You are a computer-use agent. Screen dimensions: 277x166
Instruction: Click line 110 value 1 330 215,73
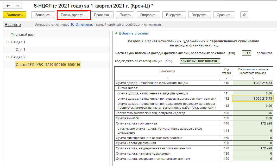pyautogui.click(x=253, y=83)
